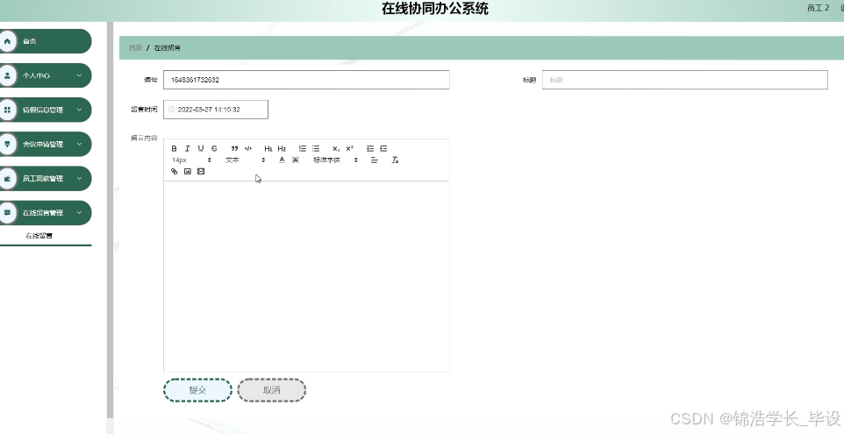844x434 pixels.
Task: Start a bulleted list
Action: pos(316,148)
